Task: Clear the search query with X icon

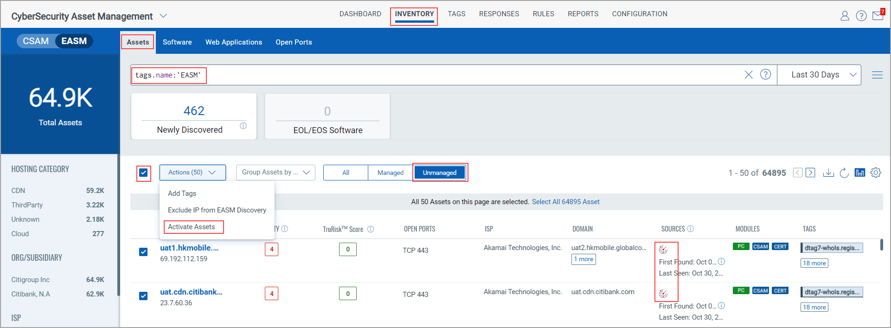Action: (x=749, y=75)
